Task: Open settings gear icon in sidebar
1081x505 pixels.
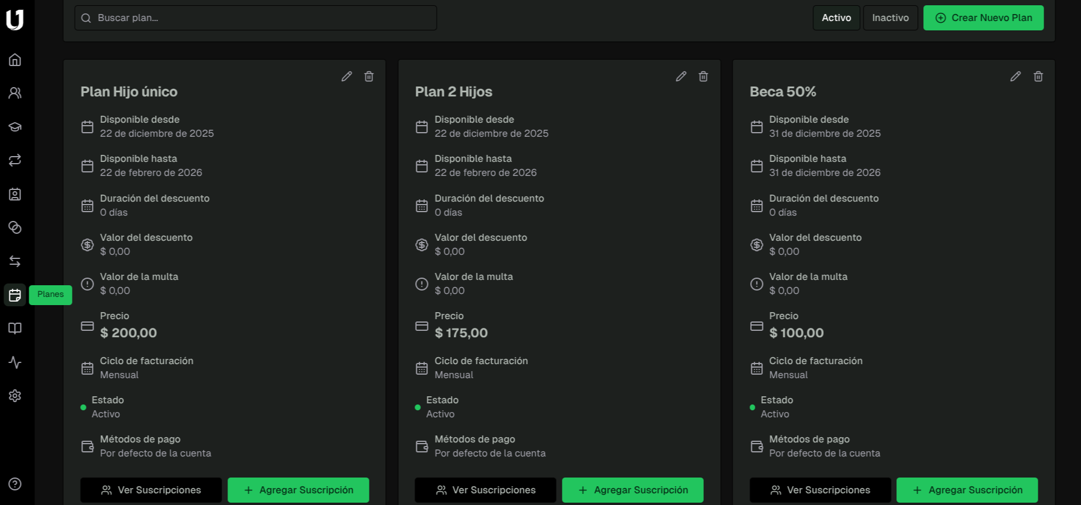Action: 15,396
